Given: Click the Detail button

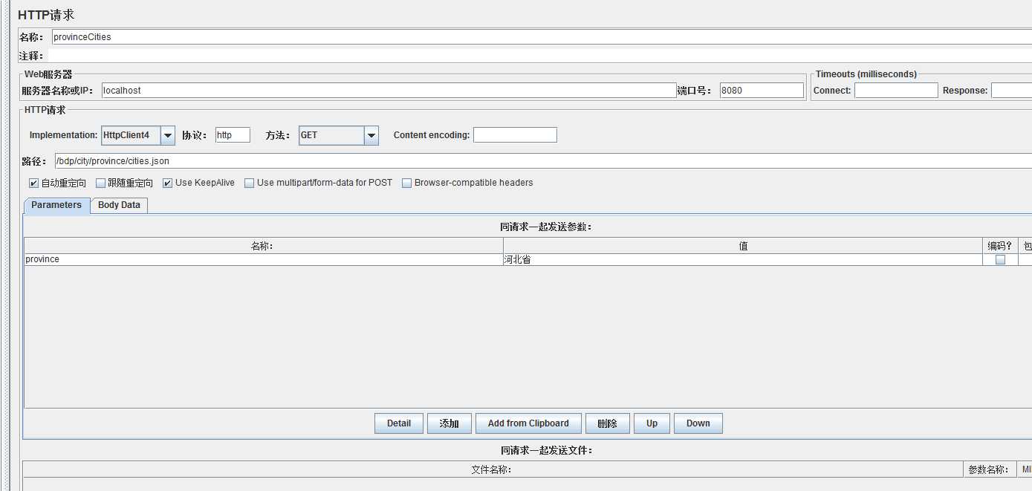Looking at the screenshot, I should click(399, 423).
